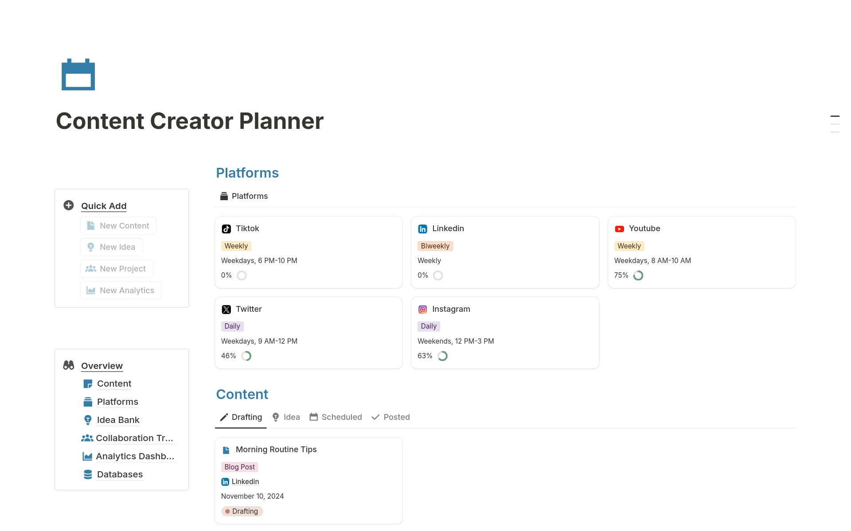This screenshot has height=531, width=851.
Task: Open the Idea Bank page link
Action: pos(118,420)
